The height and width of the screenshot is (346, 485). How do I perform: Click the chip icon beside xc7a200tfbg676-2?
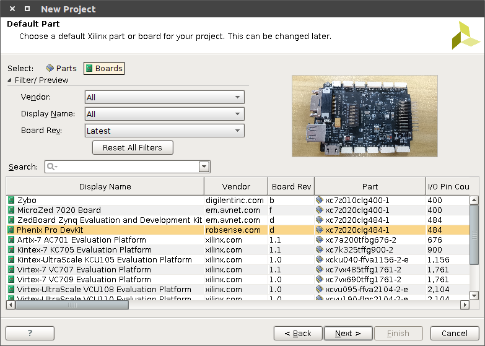pyautogui.click(x=320, y=240)
